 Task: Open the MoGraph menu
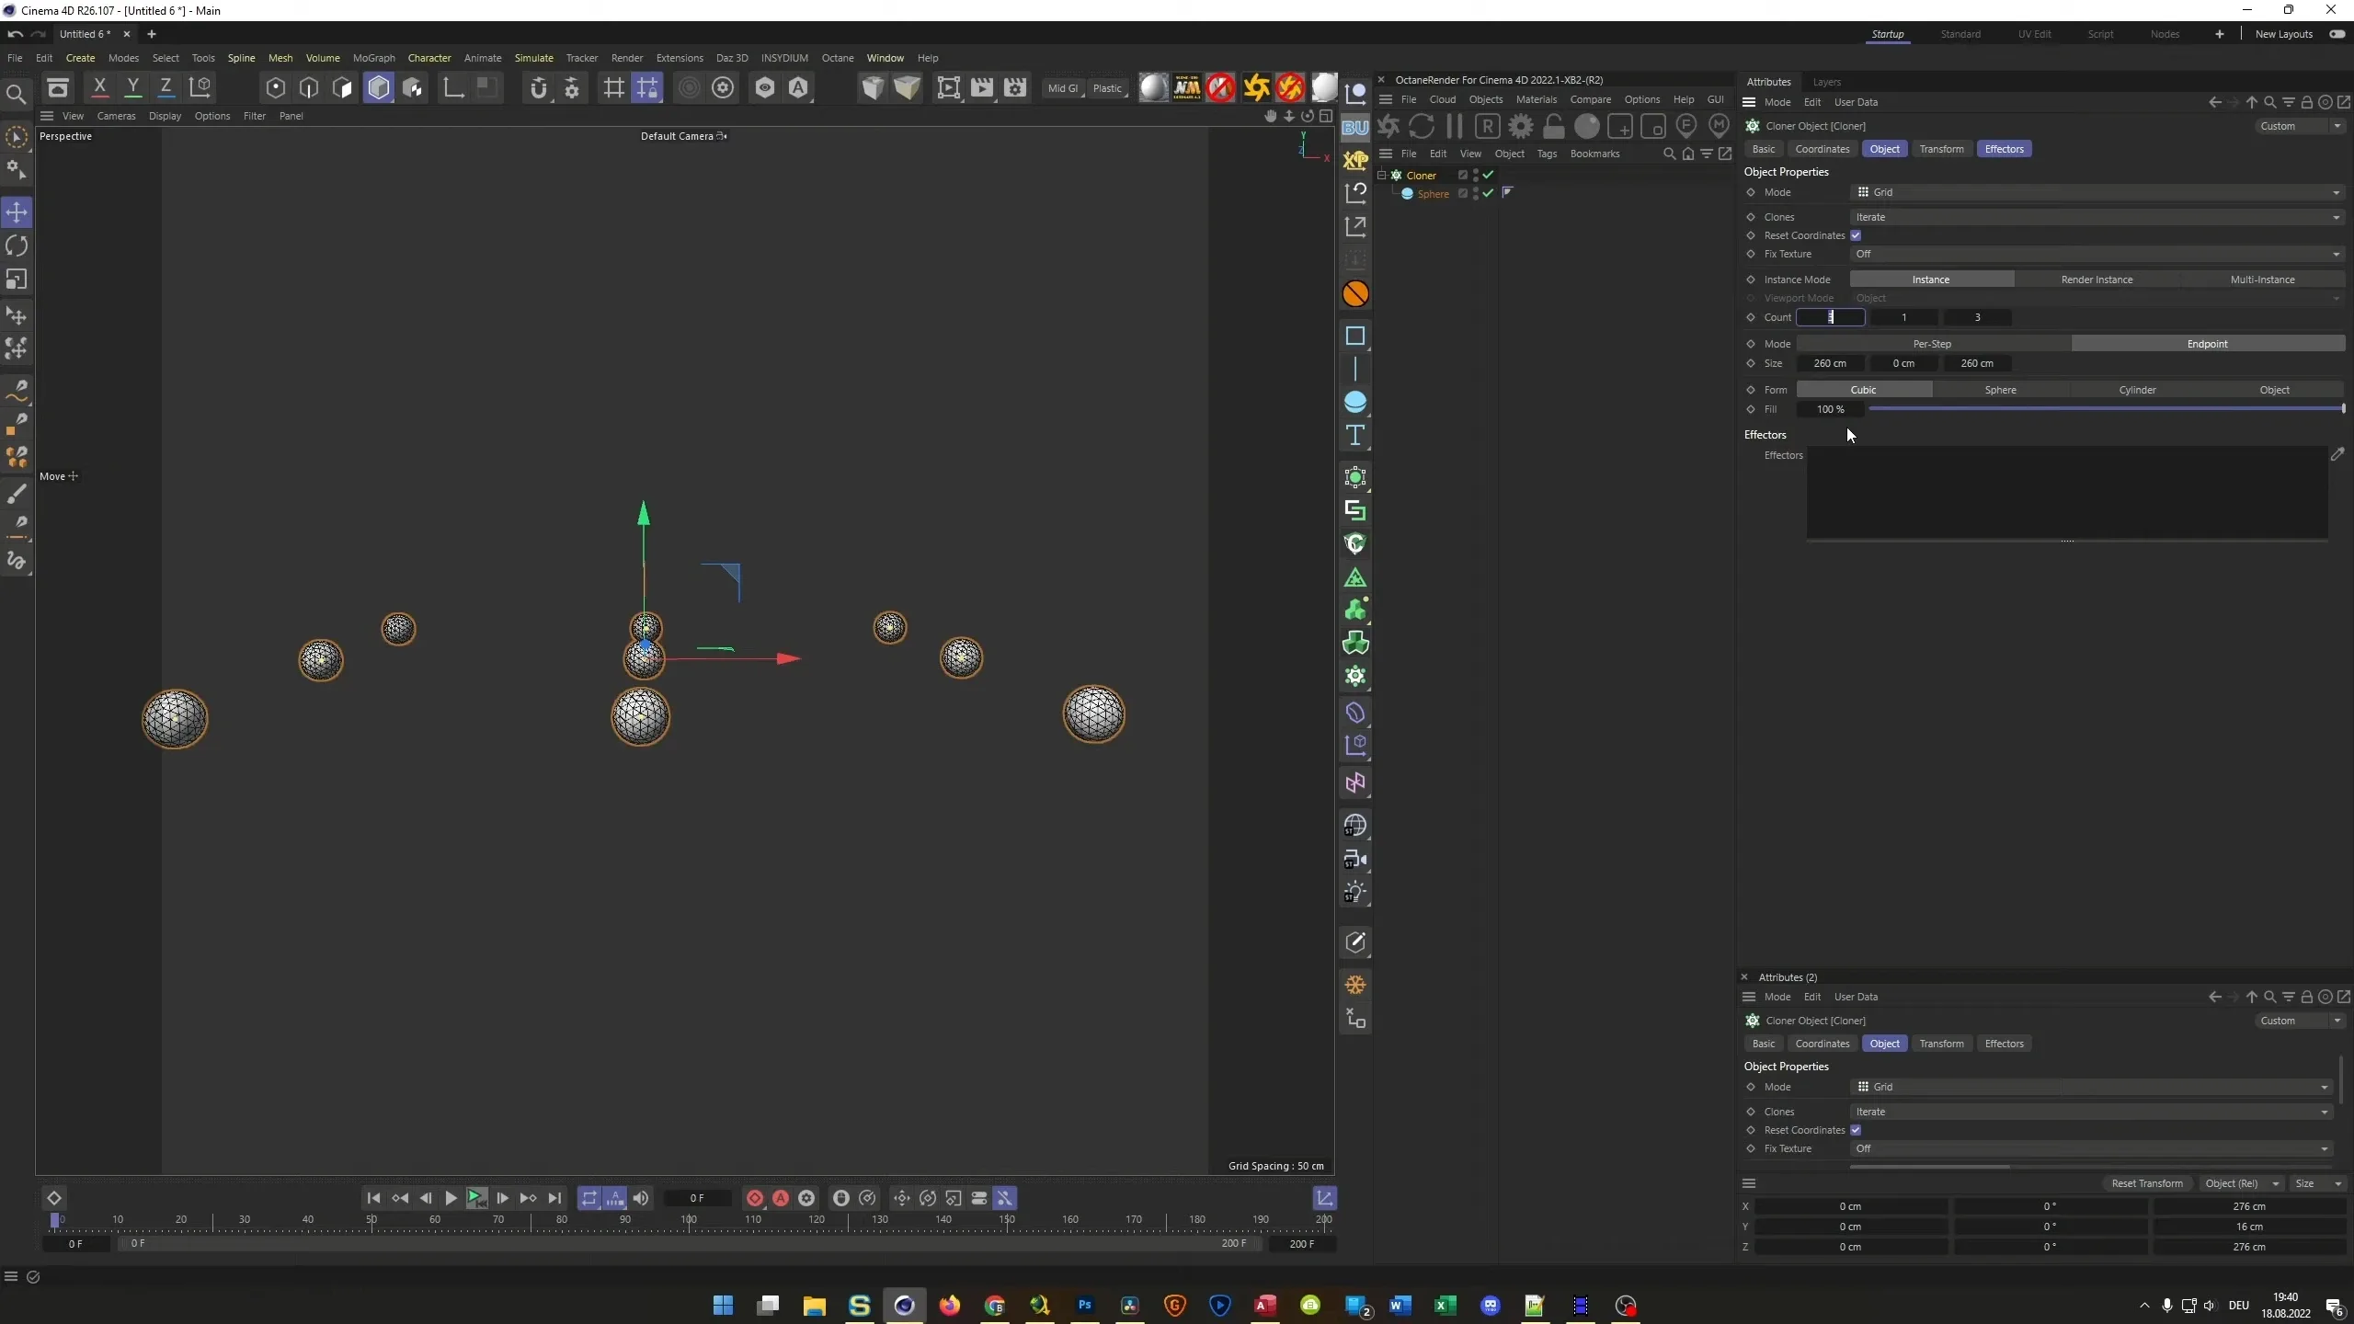pyautogui.click(x=373, y=58)
